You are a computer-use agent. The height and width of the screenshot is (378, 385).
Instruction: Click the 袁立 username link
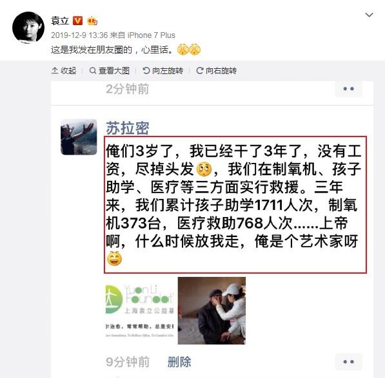point(60,21)
